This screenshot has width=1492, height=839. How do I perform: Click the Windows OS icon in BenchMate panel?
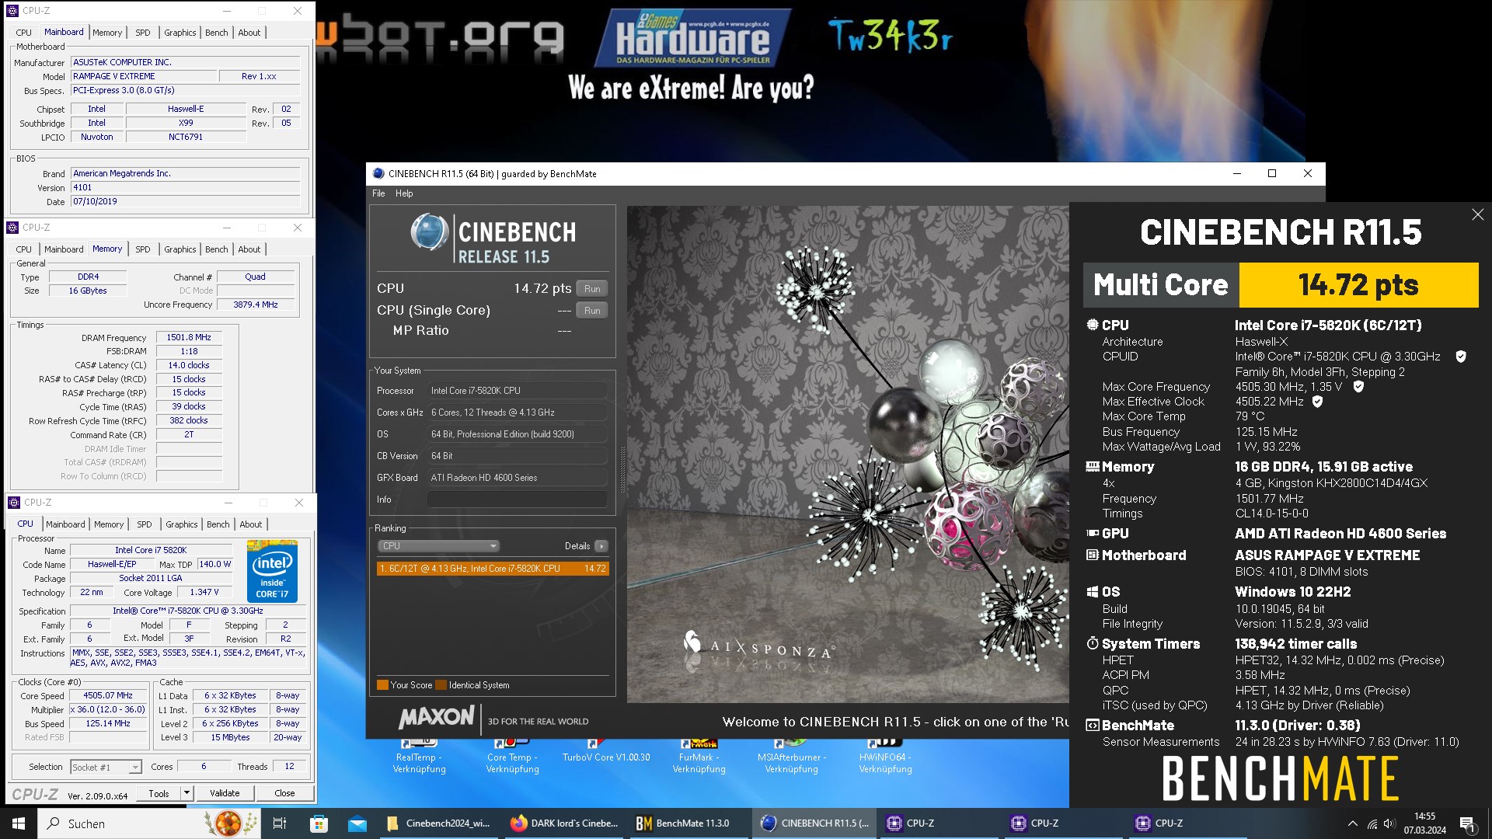click(1093, 592)
